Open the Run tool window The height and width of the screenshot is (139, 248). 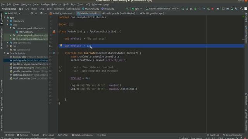click(x=102, y=135)
